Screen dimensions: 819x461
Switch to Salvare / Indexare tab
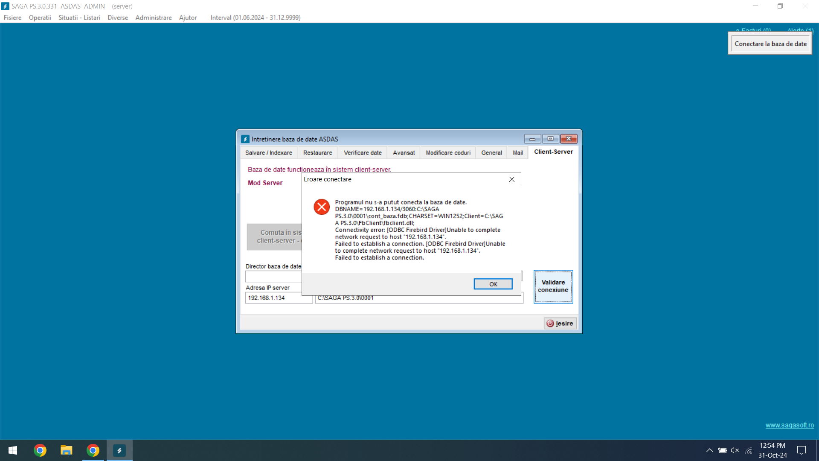pyautogui.click(x=269, y=153)
